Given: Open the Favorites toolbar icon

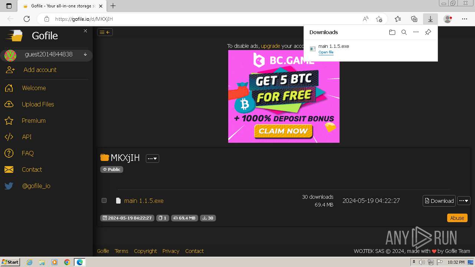Looking at the screenshot, I should pos(398,19).
